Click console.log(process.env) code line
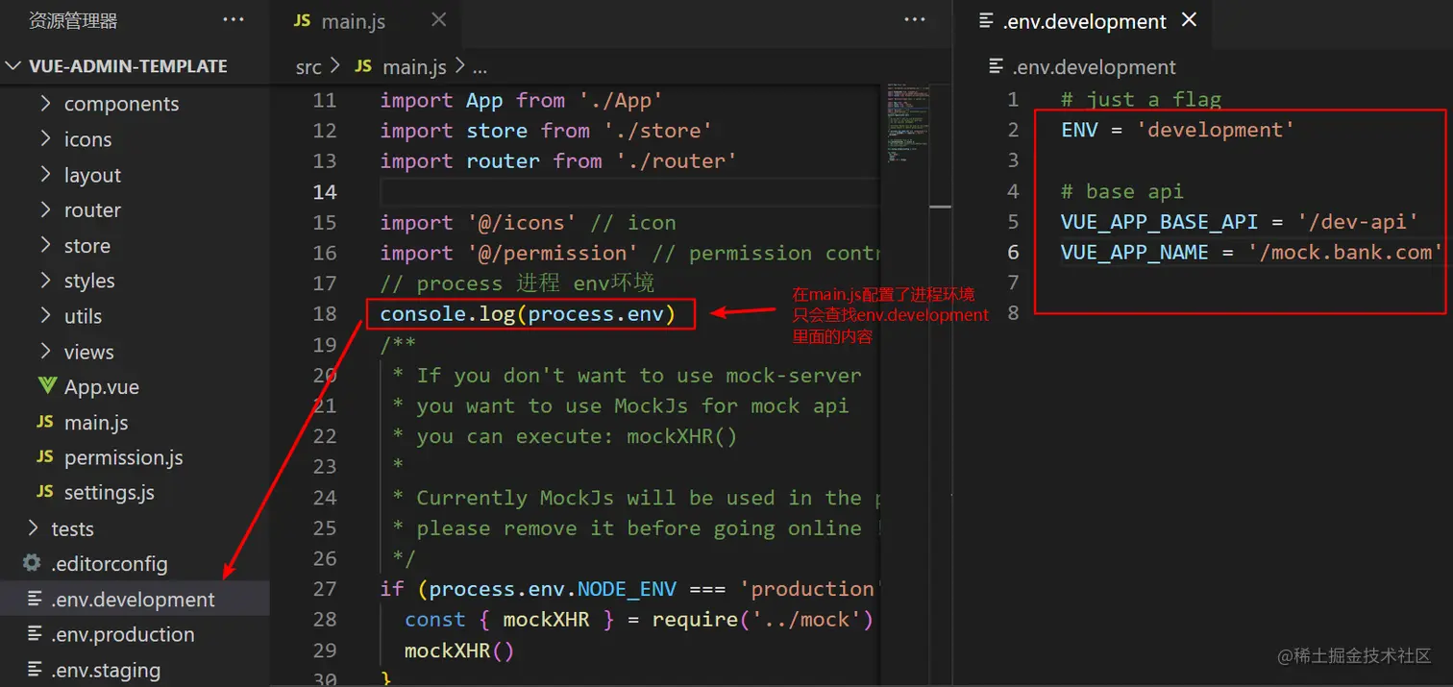 click(528, 314)
